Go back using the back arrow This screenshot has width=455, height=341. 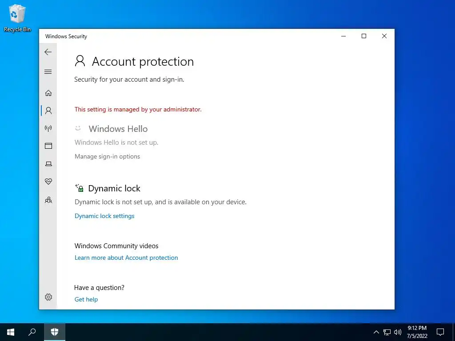(48, 52)
